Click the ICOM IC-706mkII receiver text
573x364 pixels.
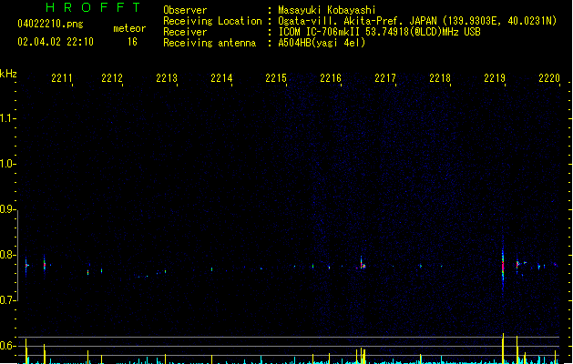[379, 32]
